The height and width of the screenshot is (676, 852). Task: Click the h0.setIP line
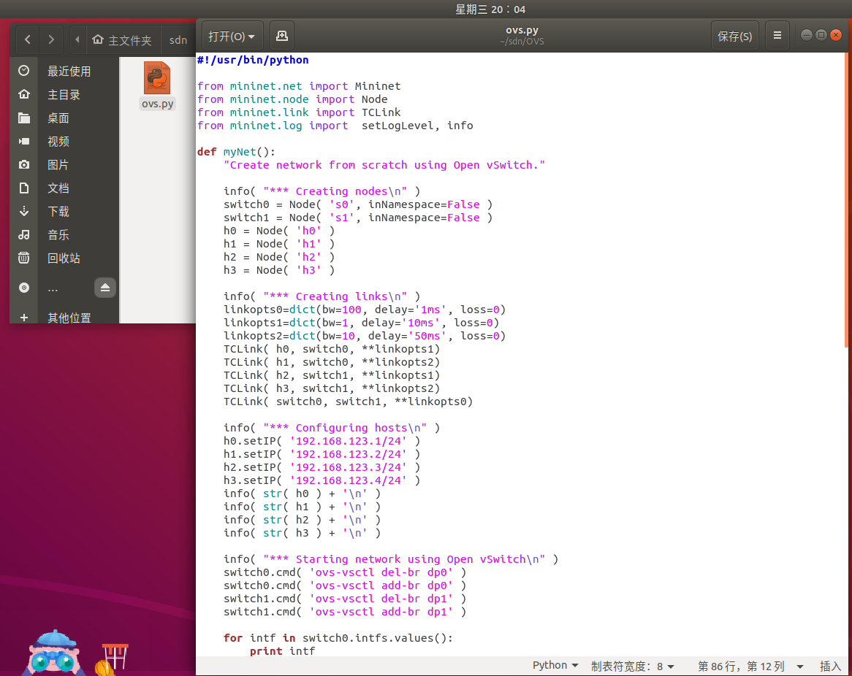coord(322,441)
